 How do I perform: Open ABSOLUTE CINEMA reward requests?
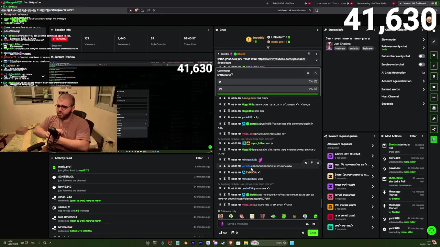point(350,156)
